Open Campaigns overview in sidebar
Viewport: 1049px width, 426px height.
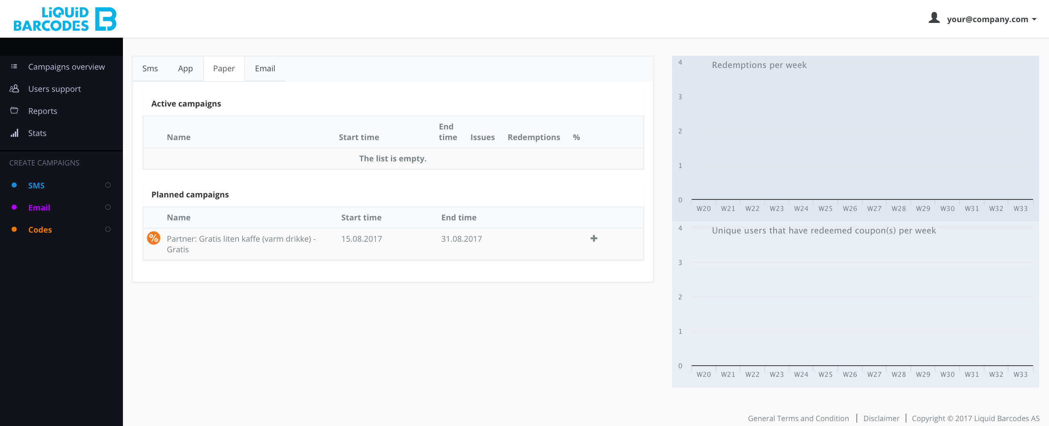tap(66, 67)
